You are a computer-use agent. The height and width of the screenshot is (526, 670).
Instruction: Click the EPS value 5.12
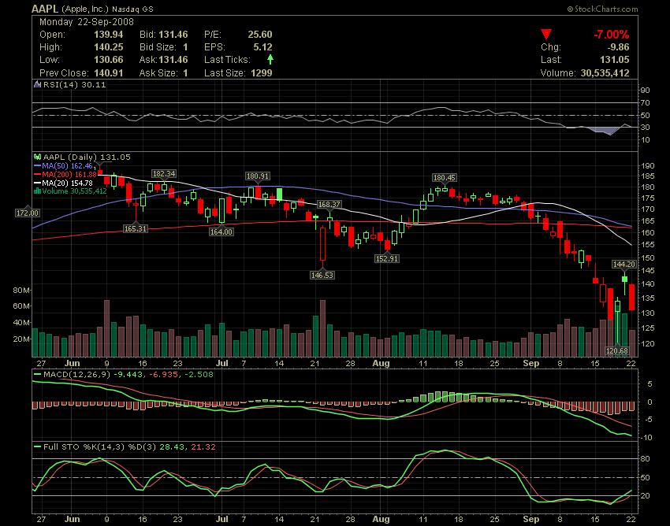coord(262,47)
